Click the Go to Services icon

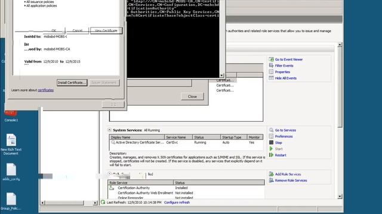click(x=271, y=130)
